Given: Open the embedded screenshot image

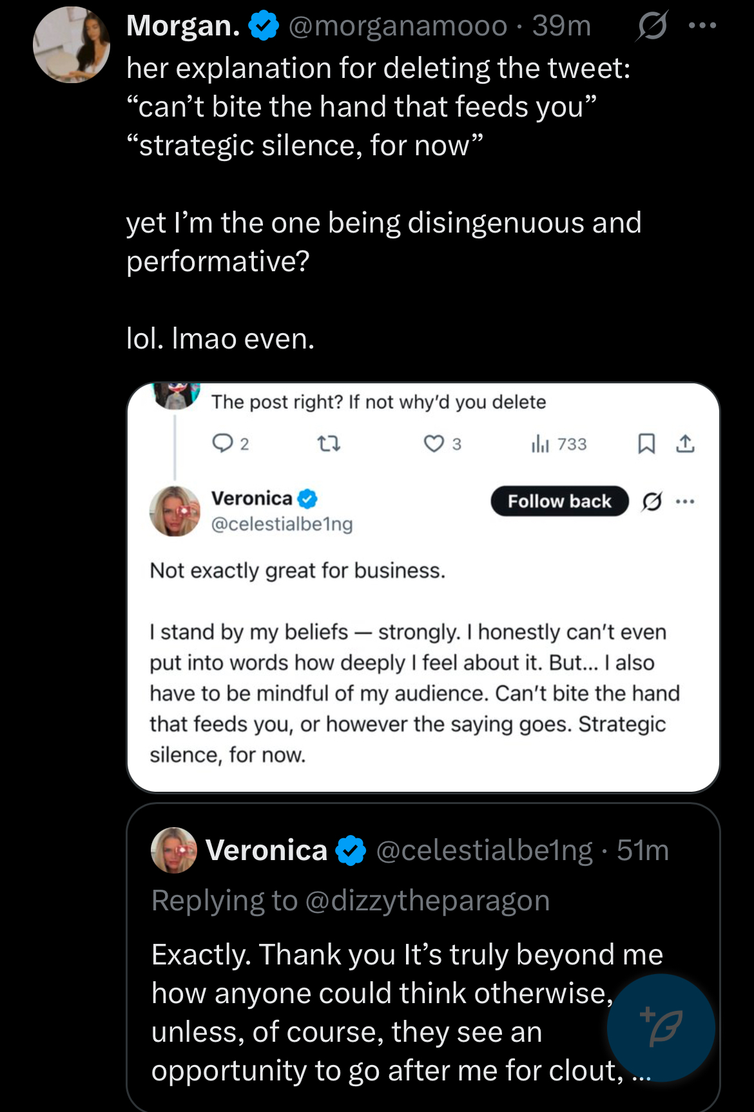Looking at the screenshot, I should click(x=423, y=587).
